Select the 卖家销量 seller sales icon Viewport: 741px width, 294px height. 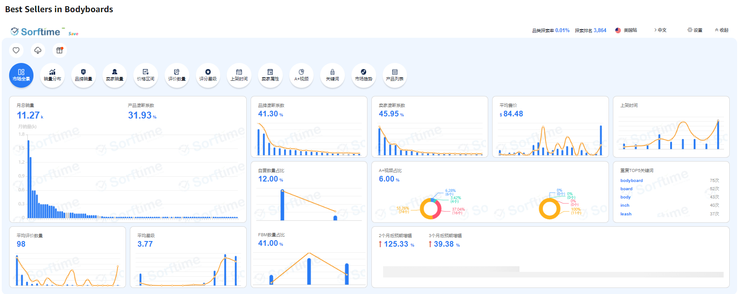pyautogui.click(x=115, y=75)
